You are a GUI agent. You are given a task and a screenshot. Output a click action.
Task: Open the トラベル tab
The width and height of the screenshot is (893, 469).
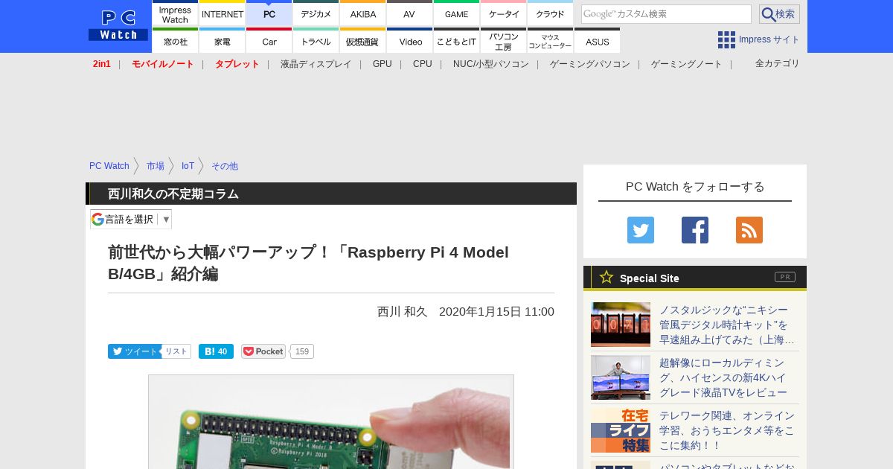[316, 40]
